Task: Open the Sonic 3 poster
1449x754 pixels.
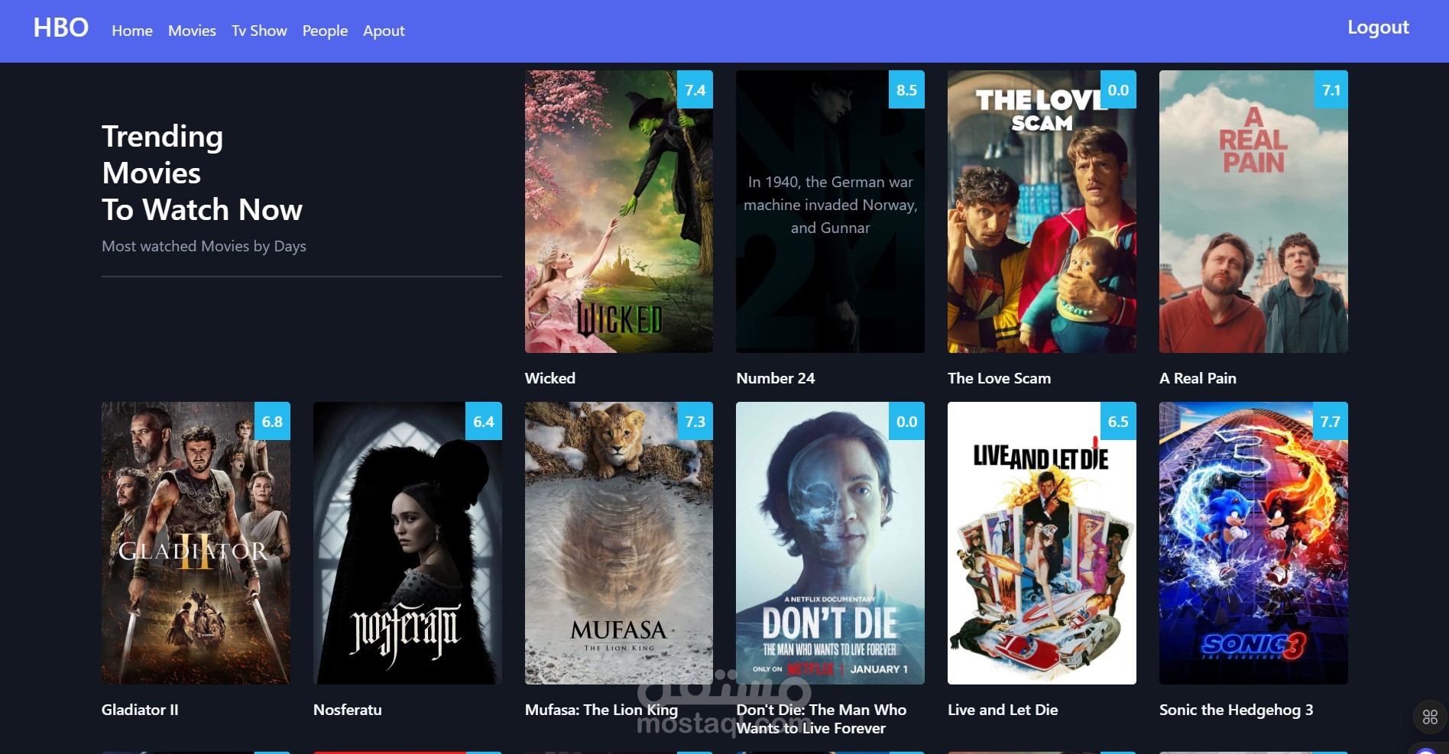Action: [1253, 543]
